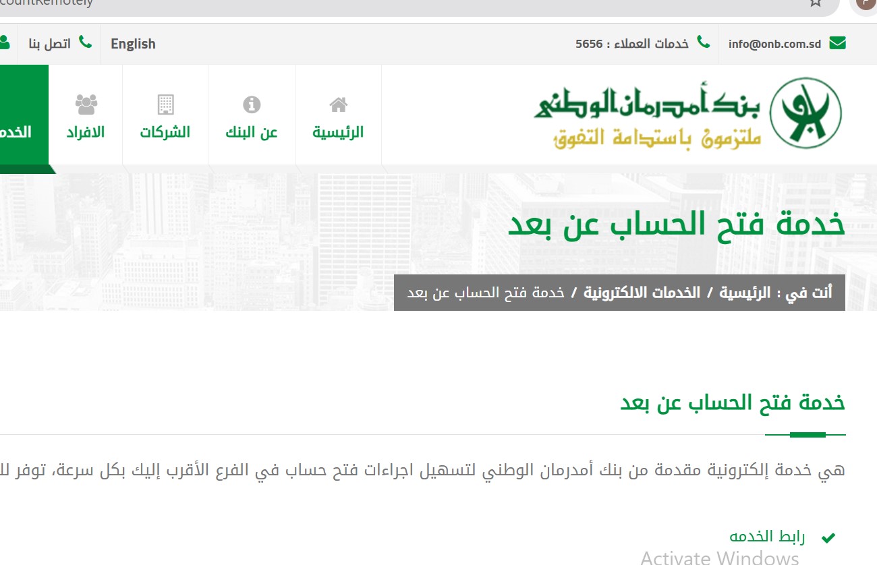
Task: Click the green envelope email icon
Action: coord(837,43)
